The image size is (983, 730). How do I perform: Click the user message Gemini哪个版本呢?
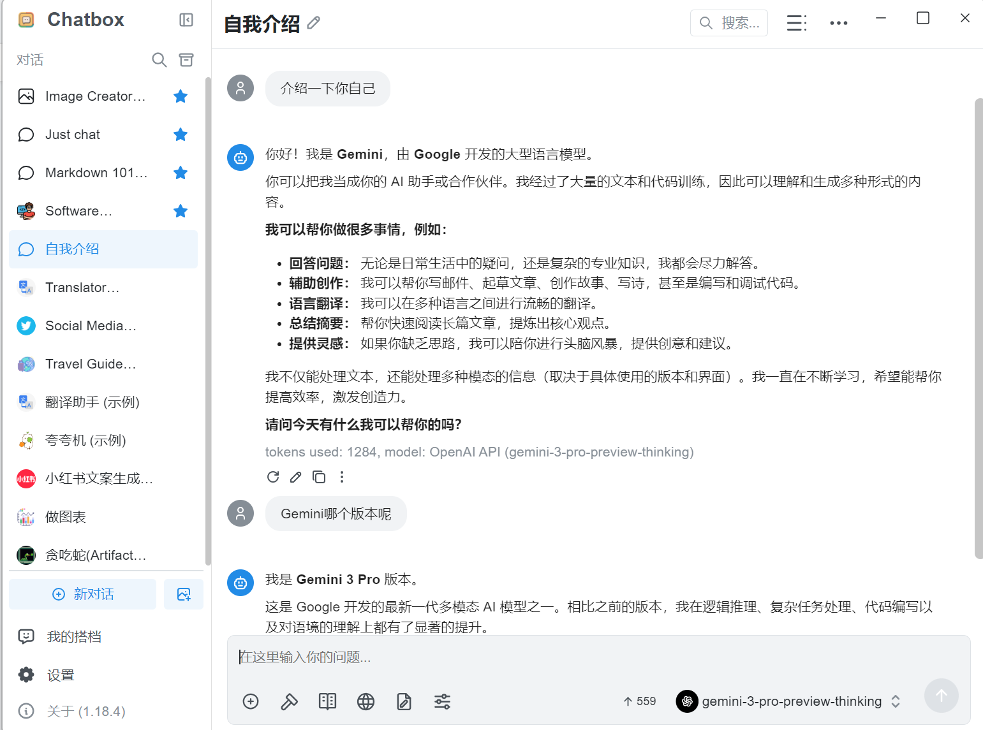(x=336, y=513)
